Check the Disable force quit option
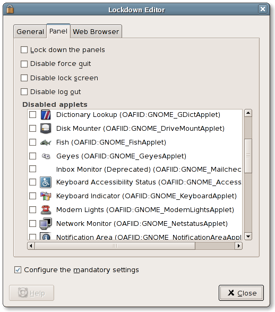 [24, 64]
